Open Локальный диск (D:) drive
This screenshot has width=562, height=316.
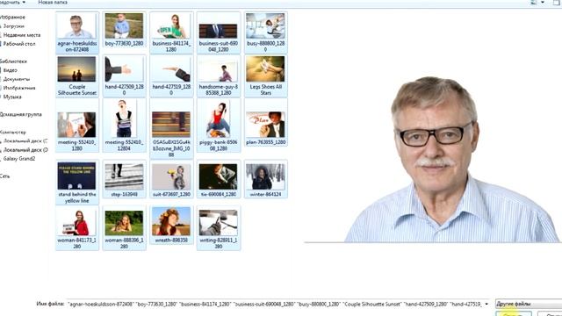click(x=25, y=150)
